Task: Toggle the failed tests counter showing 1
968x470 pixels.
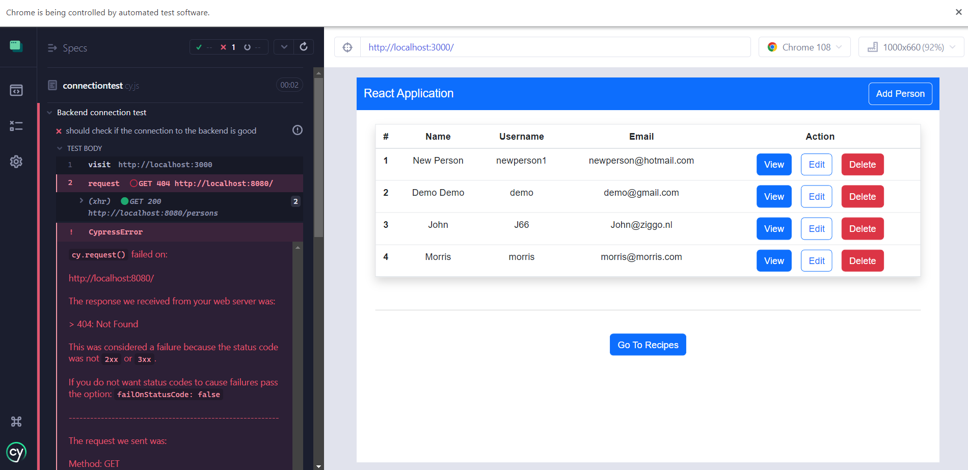Action: (228, 46)
